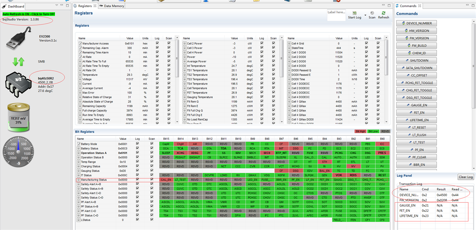
Task: Maximize the DashBoard panel
Action: click(x=68, y=6)
